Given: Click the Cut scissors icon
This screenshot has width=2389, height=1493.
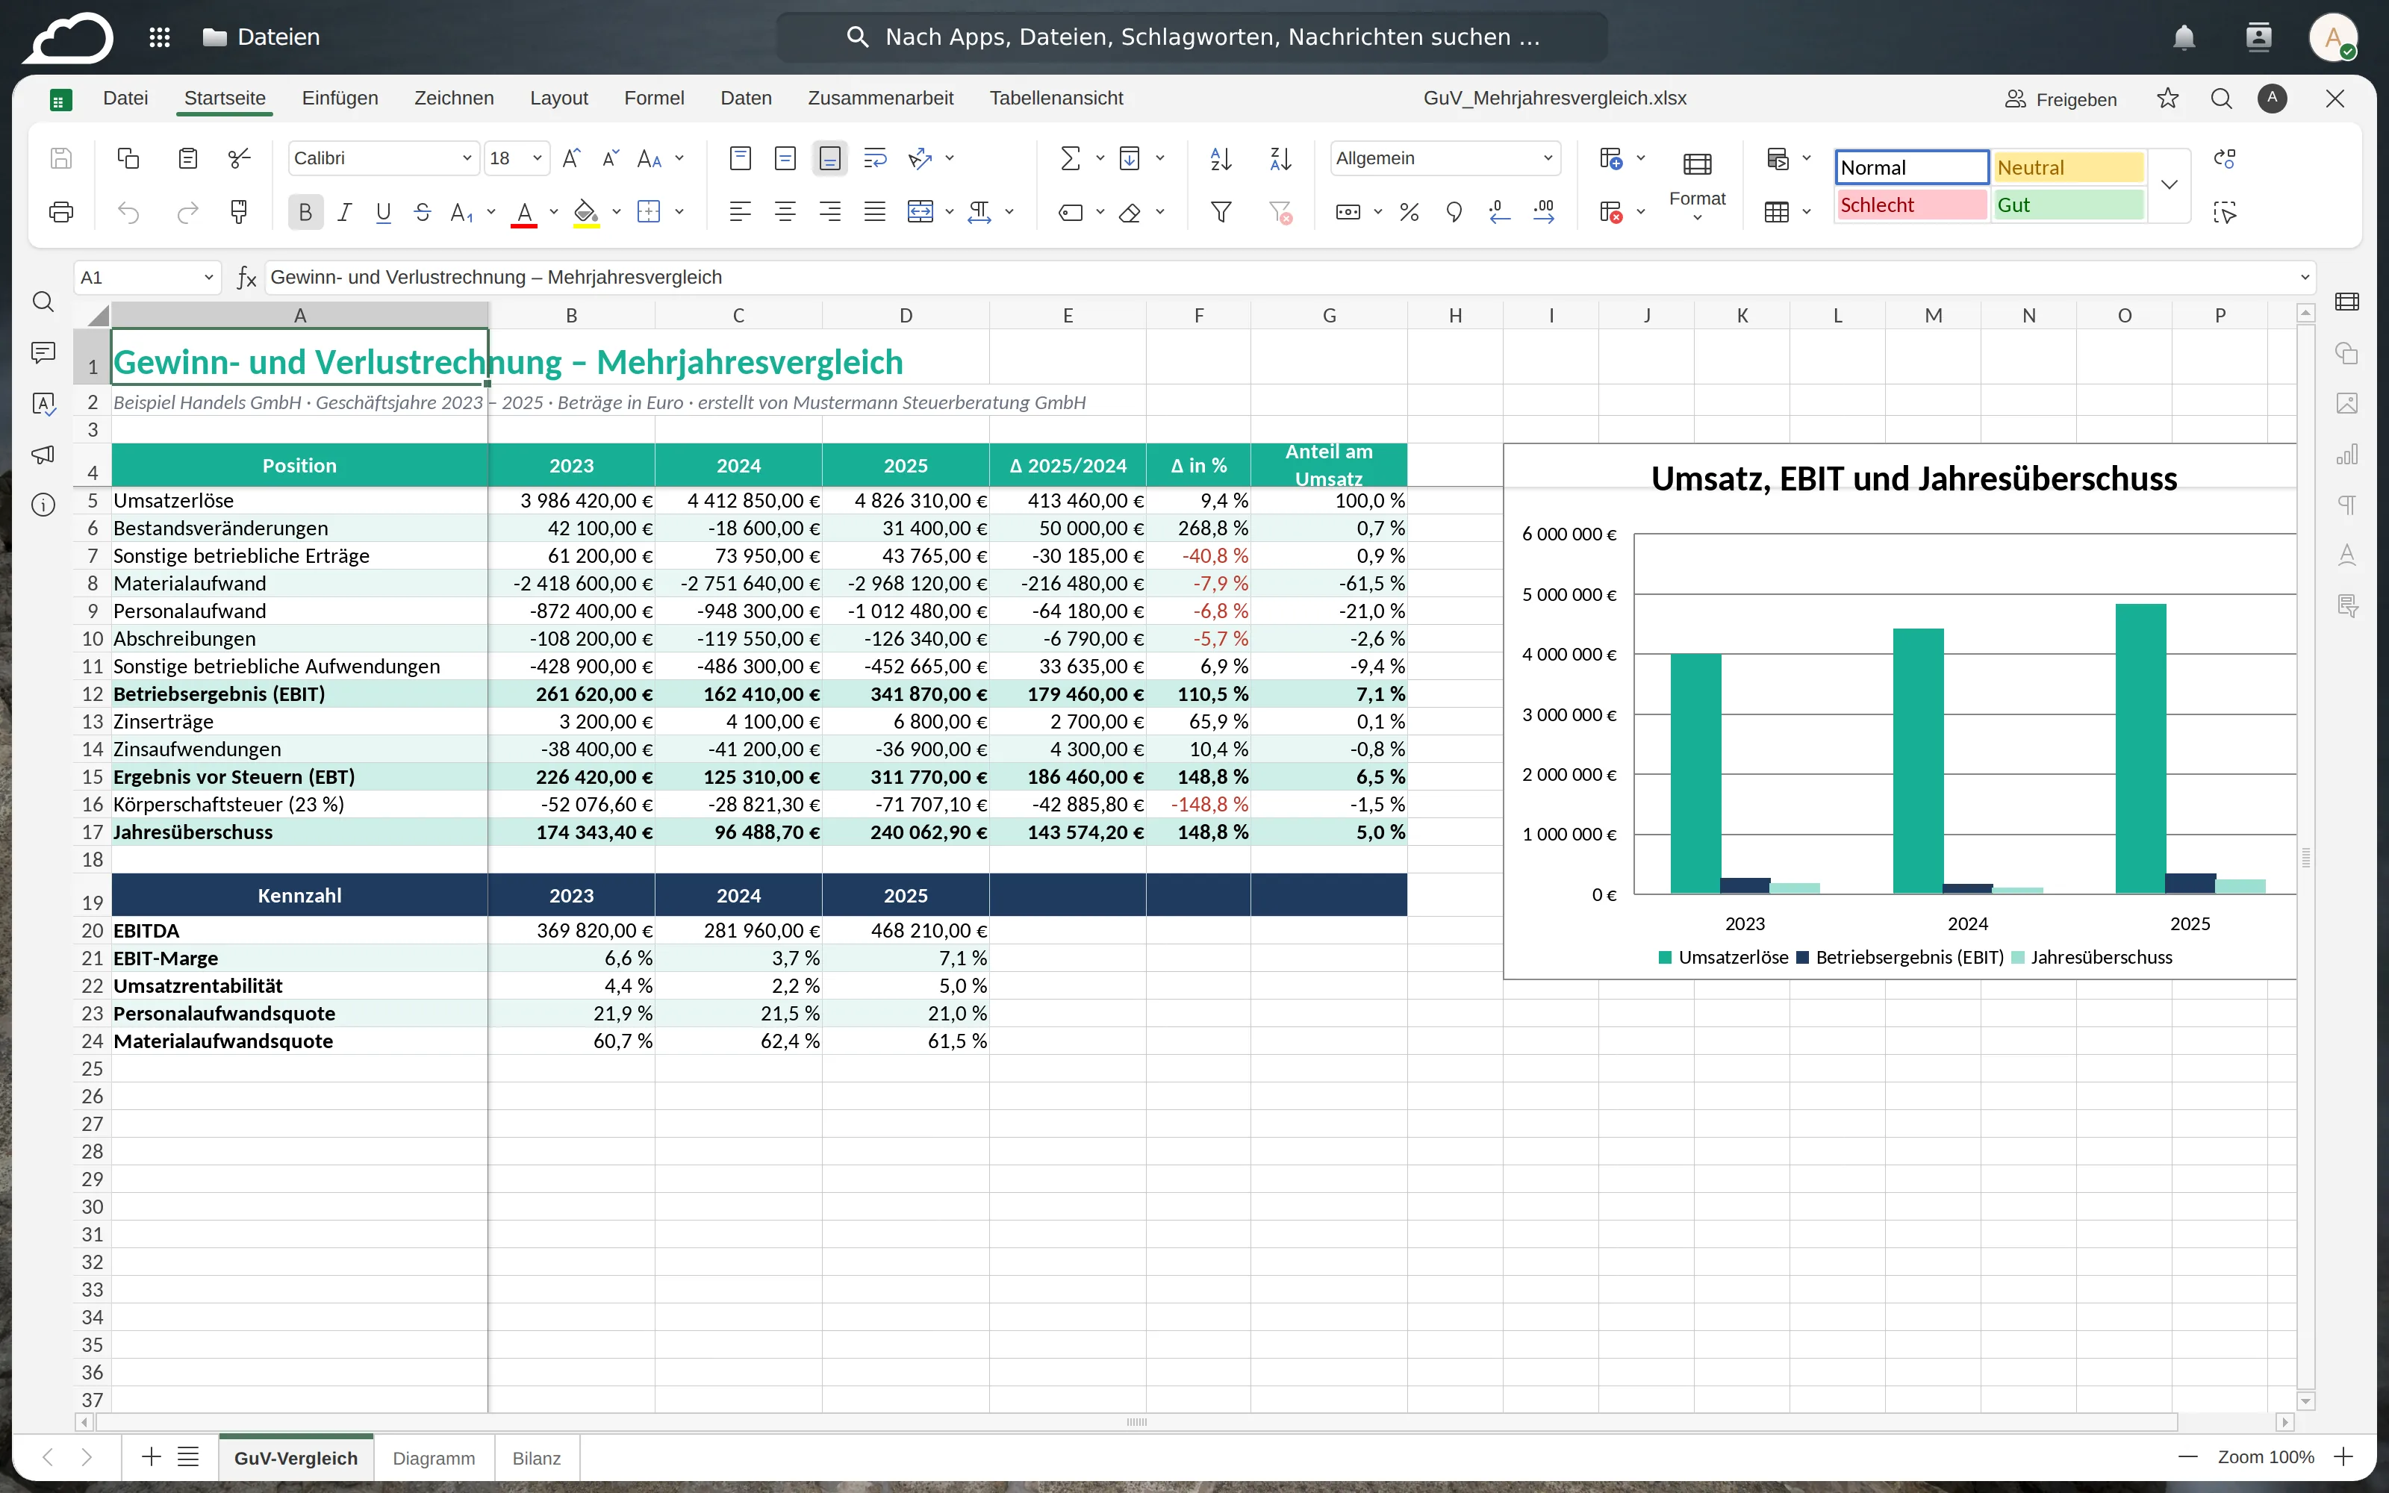Looking at the screenshot, I should point(239,158).
